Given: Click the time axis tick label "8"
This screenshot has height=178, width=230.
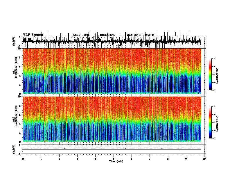Looking at the screenshot, I should [168, 159].
